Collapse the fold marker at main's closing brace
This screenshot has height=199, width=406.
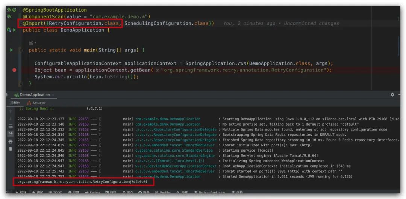(20, 83)
